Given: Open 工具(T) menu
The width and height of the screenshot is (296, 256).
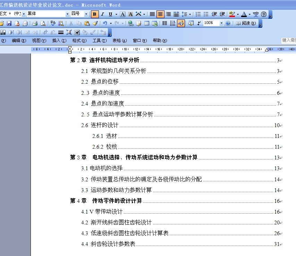Looking at the screenshot, I should click(100, 41).
